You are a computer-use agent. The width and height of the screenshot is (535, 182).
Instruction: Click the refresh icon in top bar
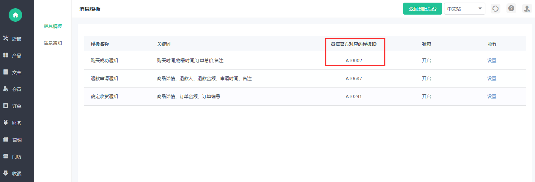click(496, 9)
